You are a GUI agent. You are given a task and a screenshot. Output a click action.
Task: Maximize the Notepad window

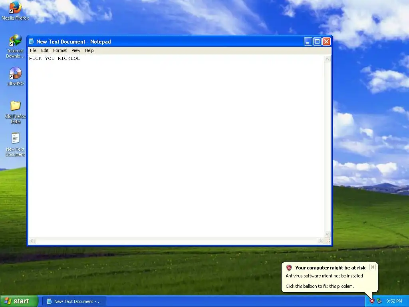pos(317,42)
